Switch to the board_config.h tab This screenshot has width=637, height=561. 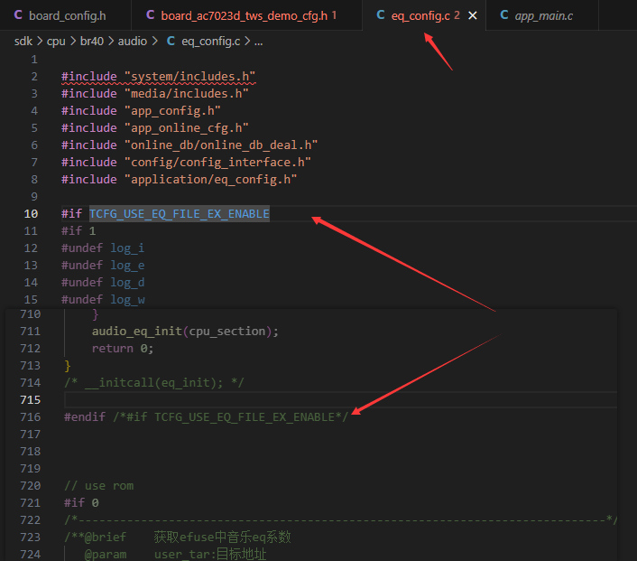pos(66,15)
